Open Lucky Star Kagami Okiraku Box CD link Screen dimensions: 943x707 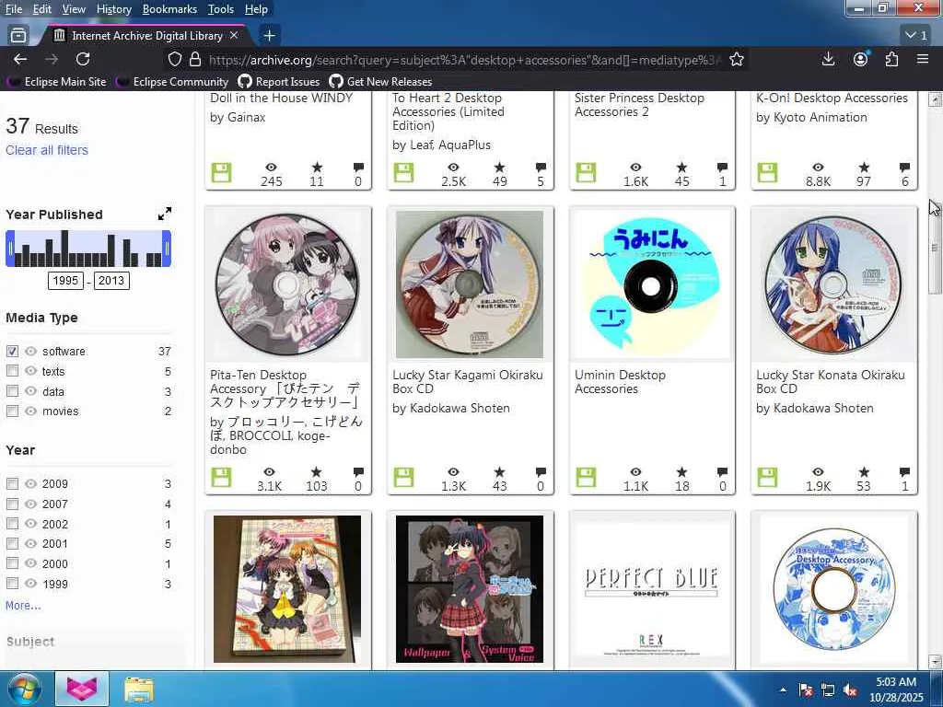(467, 382)
